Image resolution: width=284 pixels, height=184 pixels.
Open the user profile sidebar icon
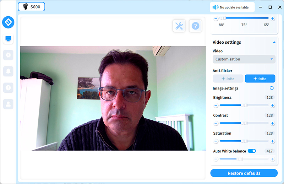[x=8, y=104]
